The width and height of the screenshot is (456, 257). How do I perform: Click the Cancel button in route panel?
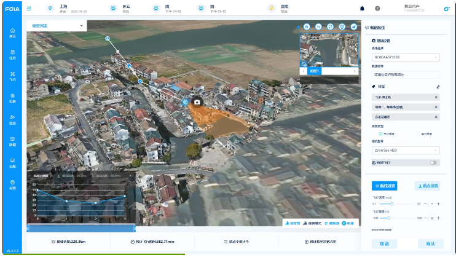(x=385, y=244)
